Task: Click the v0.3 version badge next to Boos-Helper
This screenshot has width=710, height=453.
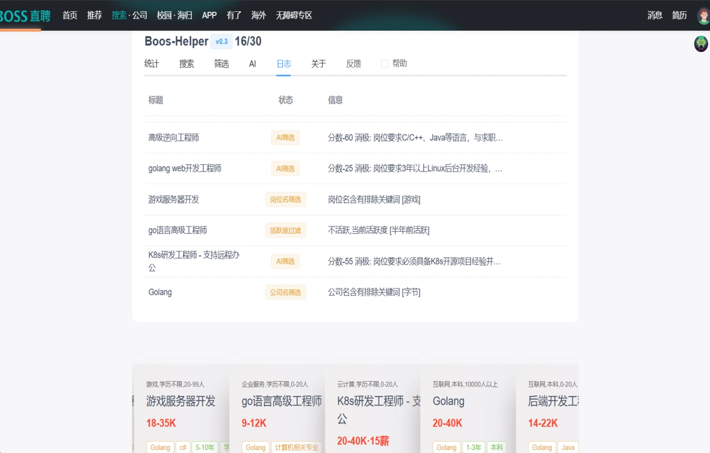Action: click(221, 41)
